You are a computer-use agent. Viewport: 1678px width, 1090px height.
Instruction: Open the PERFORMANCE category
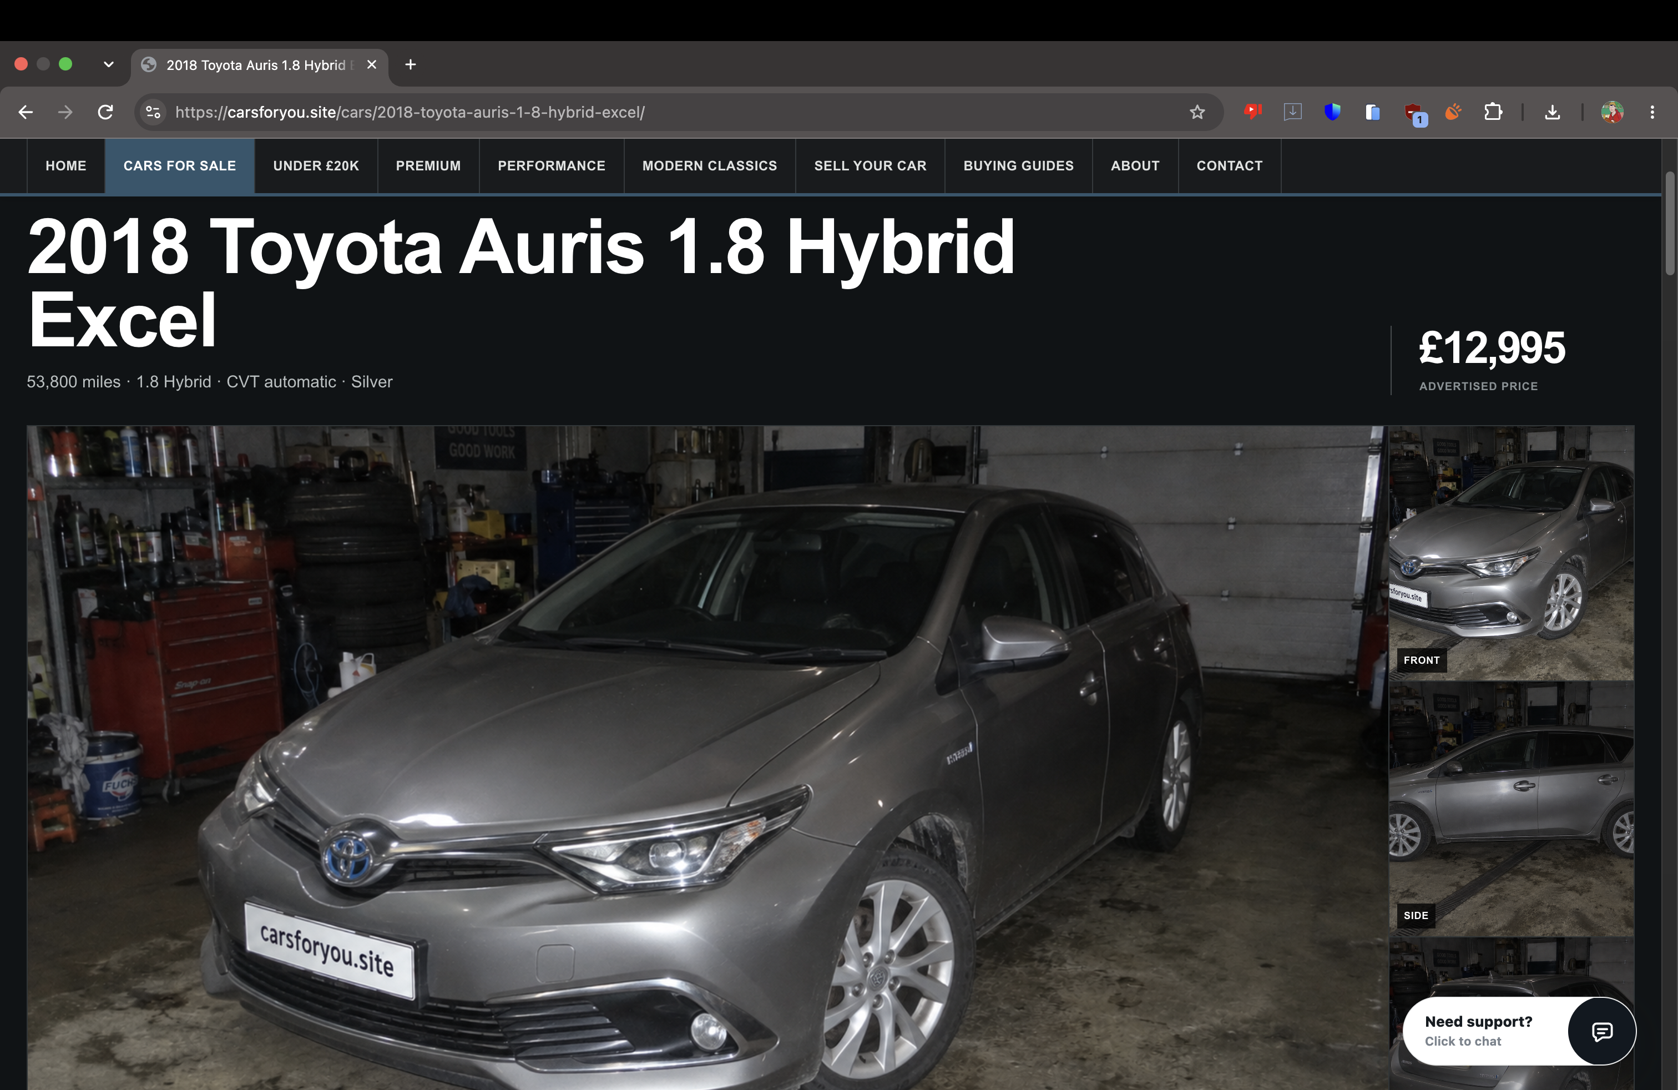pos(552,166)
